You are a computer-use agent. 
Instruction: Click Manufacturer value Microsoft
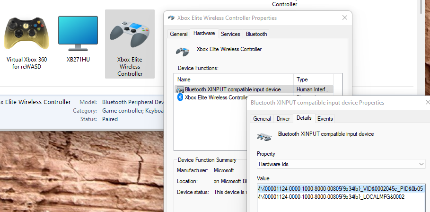pos(224,170)
